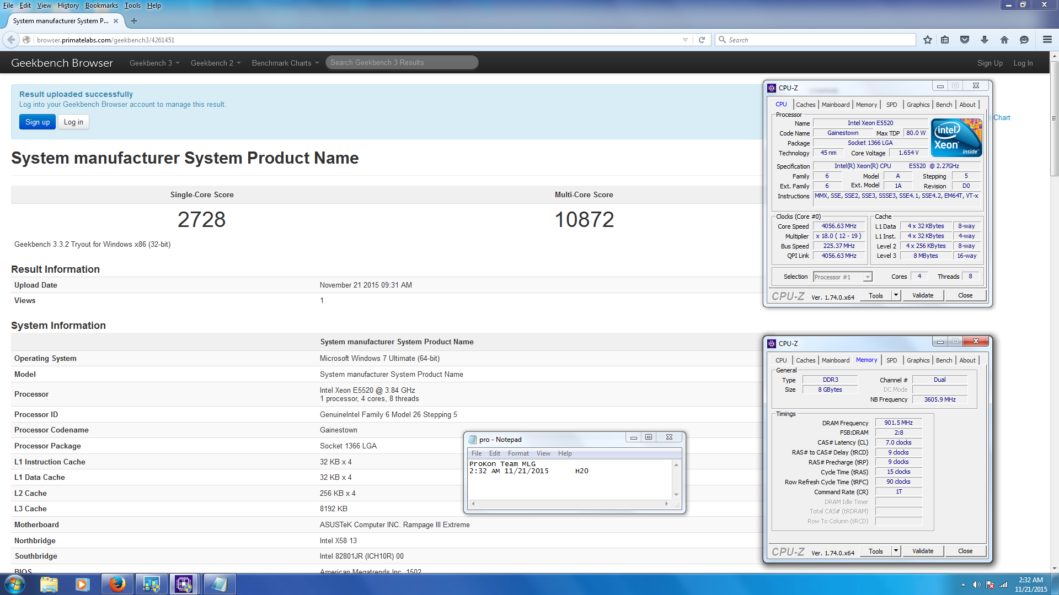
Task: Click Validate in lower CPU-Z window
Action: 923,551
